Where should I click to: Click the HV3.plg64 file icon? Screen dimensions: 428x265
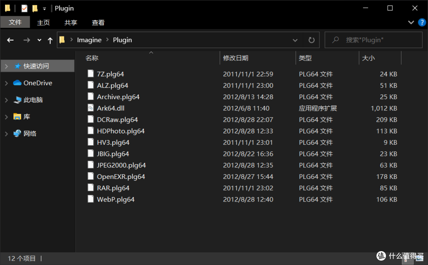coord(91,142)
